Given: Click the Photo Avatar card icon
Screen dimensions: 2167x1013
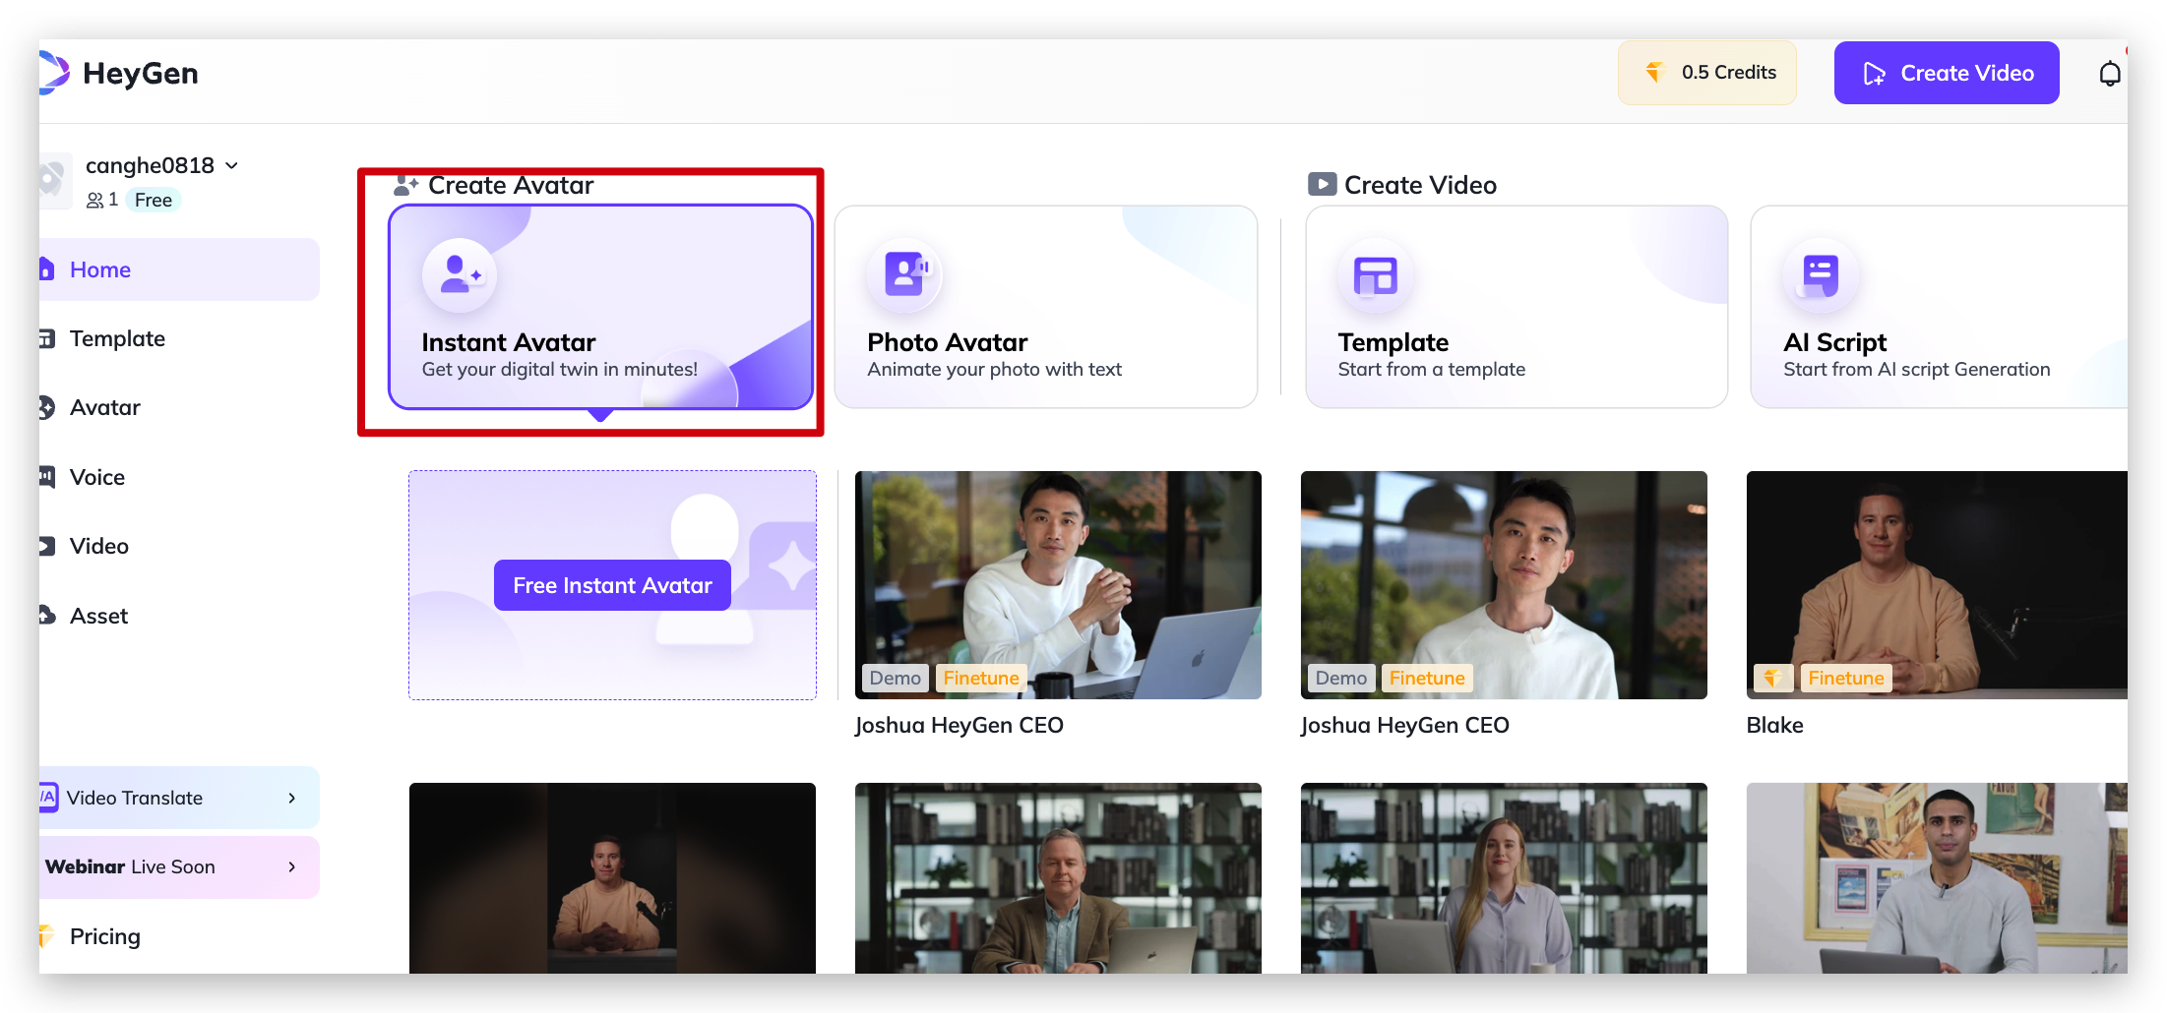Looking at the screenshot, I should click(x=905, y=275).
